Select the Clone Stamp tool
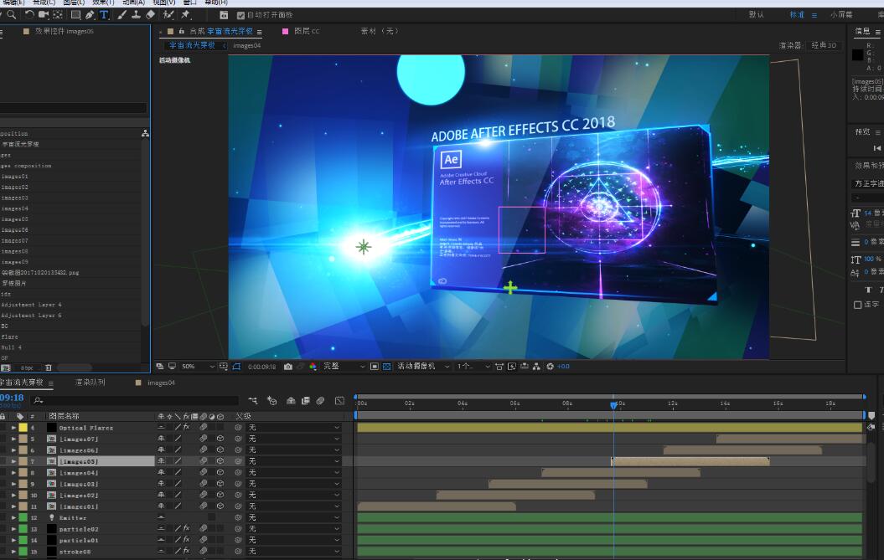 [136, 14]
